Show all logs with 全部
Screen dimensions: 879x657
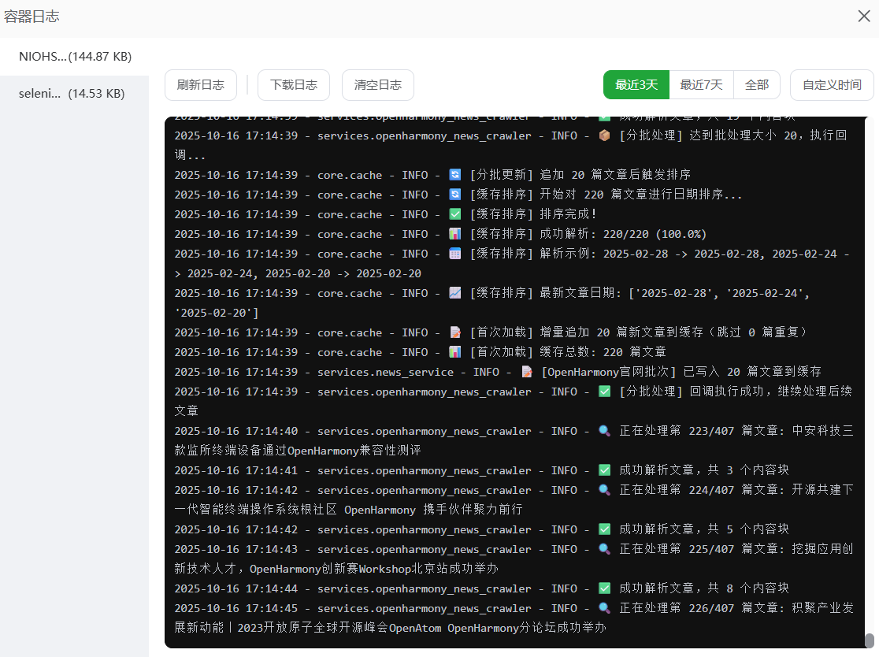pos(757,85)
